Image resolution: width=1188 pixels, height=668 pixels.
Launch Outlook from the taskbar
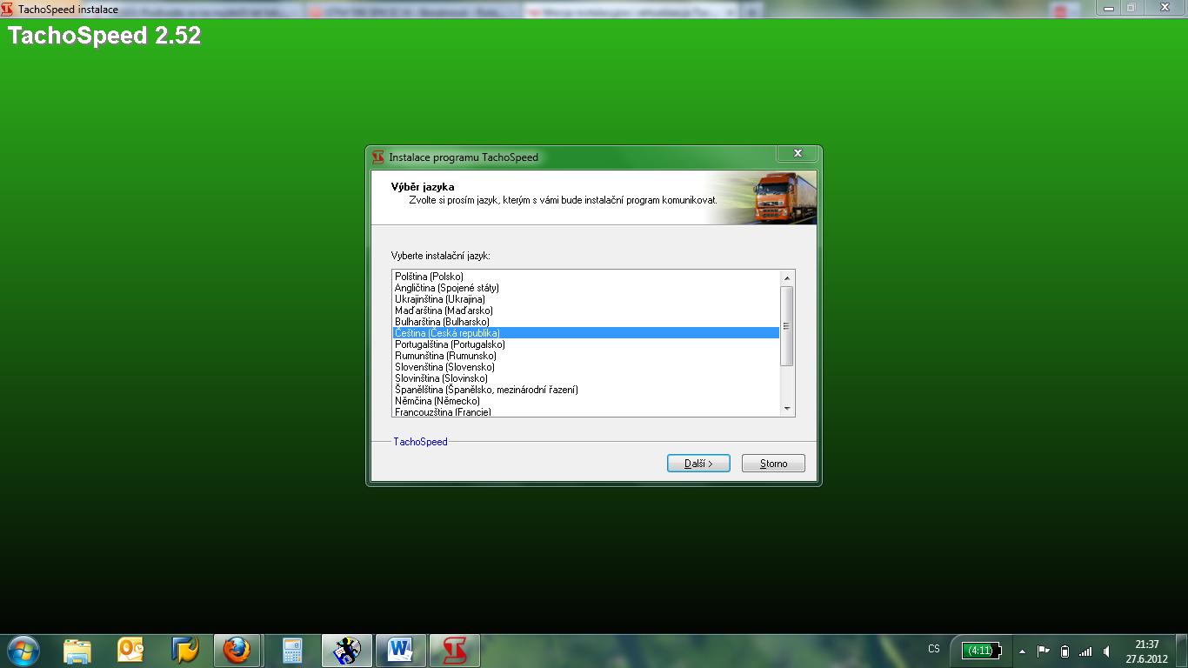coord(130,650)
